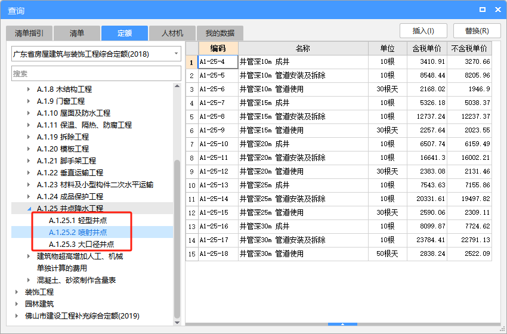The height and width of the screenshot is (334, 507).
Task: Click row number 1 header
Action: [191, 62]
